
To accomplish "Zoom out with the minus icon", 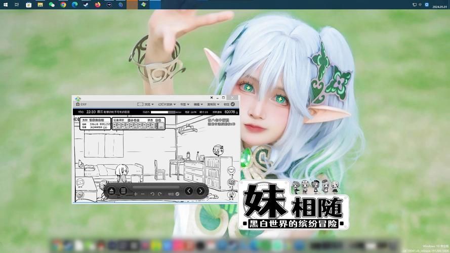I will tap(143, 194).
